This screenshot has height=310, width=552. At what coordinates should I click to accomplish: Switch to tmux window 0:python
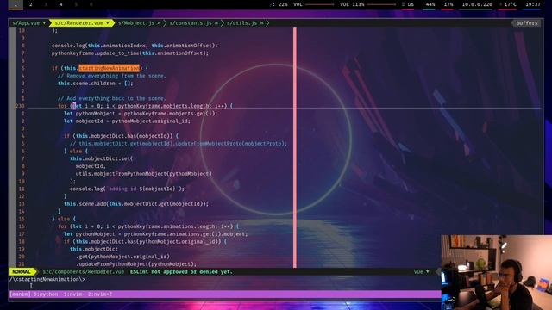pos(46,294)
